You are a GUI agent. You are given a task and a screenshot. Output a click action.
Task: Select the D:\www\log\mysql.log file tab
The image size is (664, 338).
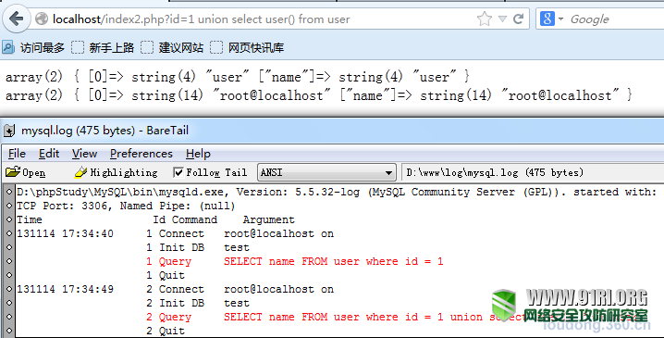(495, 172)
